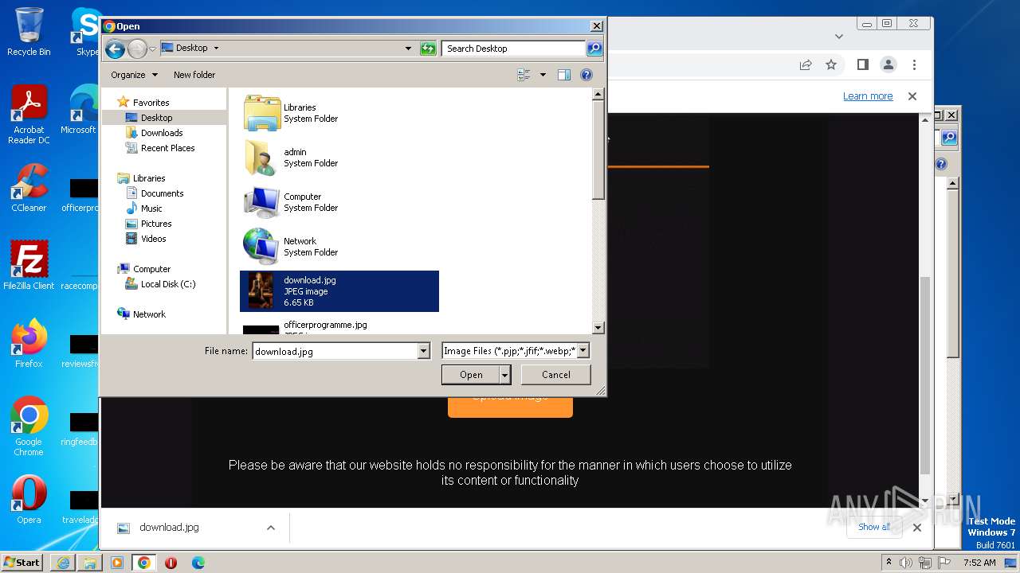Close the downloads bar
1020x573 pixels.
[917, 528]
